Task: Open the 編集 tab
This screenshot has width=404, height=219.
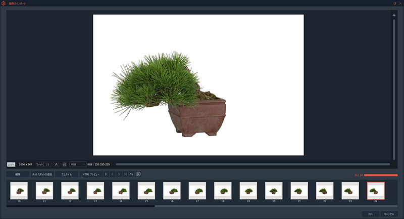Action: pos(18,174)
